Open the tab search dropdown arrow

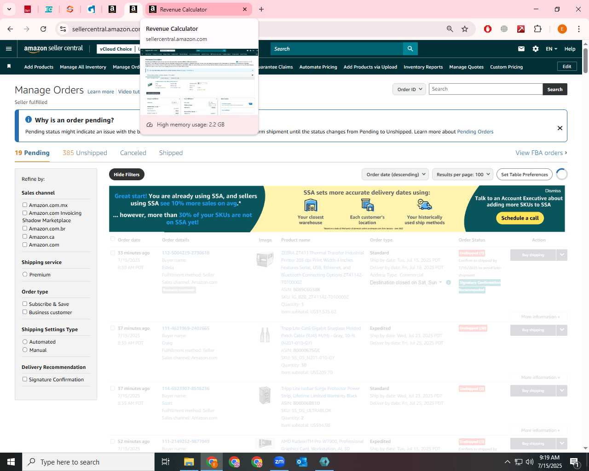[9, 9]
